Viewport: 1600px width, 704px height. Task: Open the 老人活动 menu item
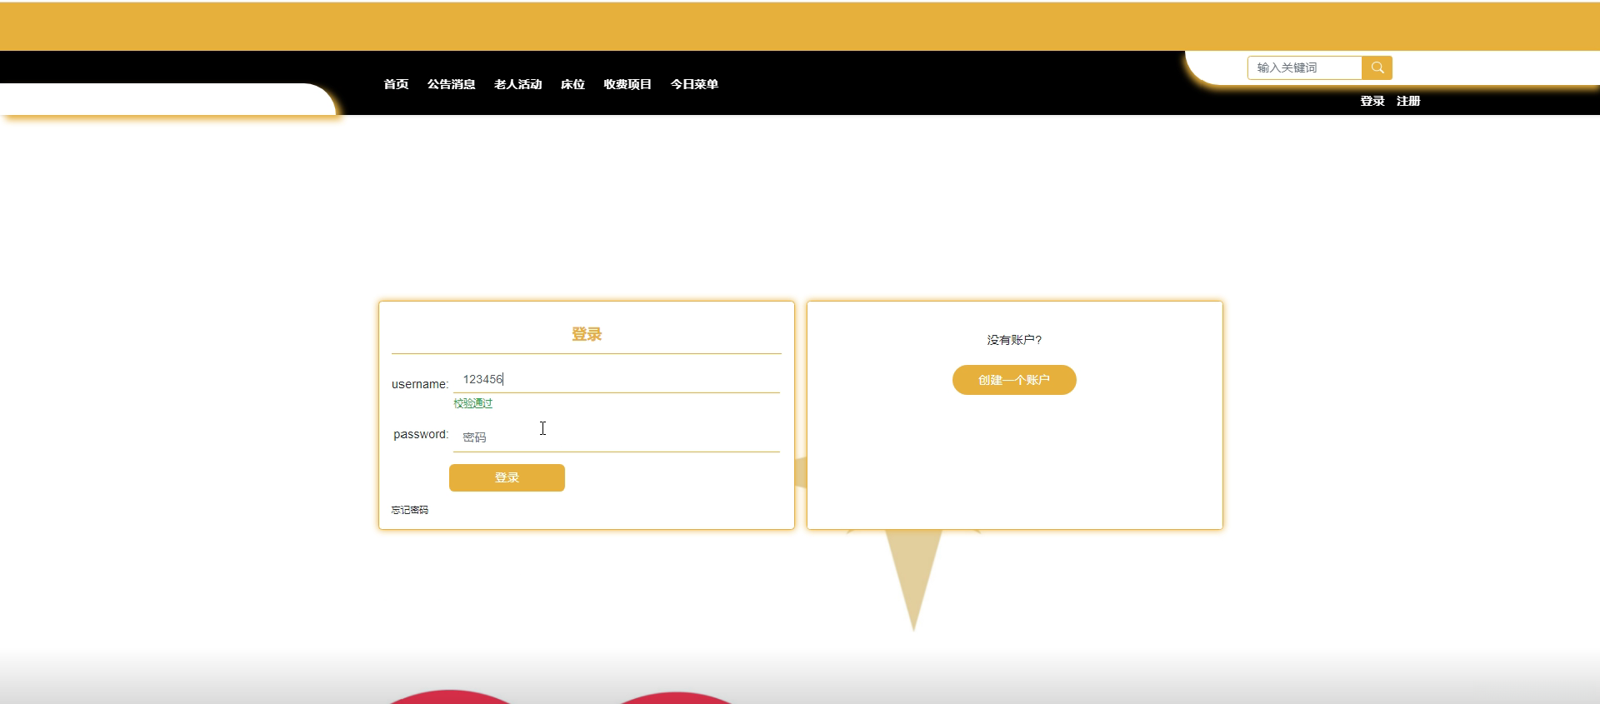pos(517,84)
